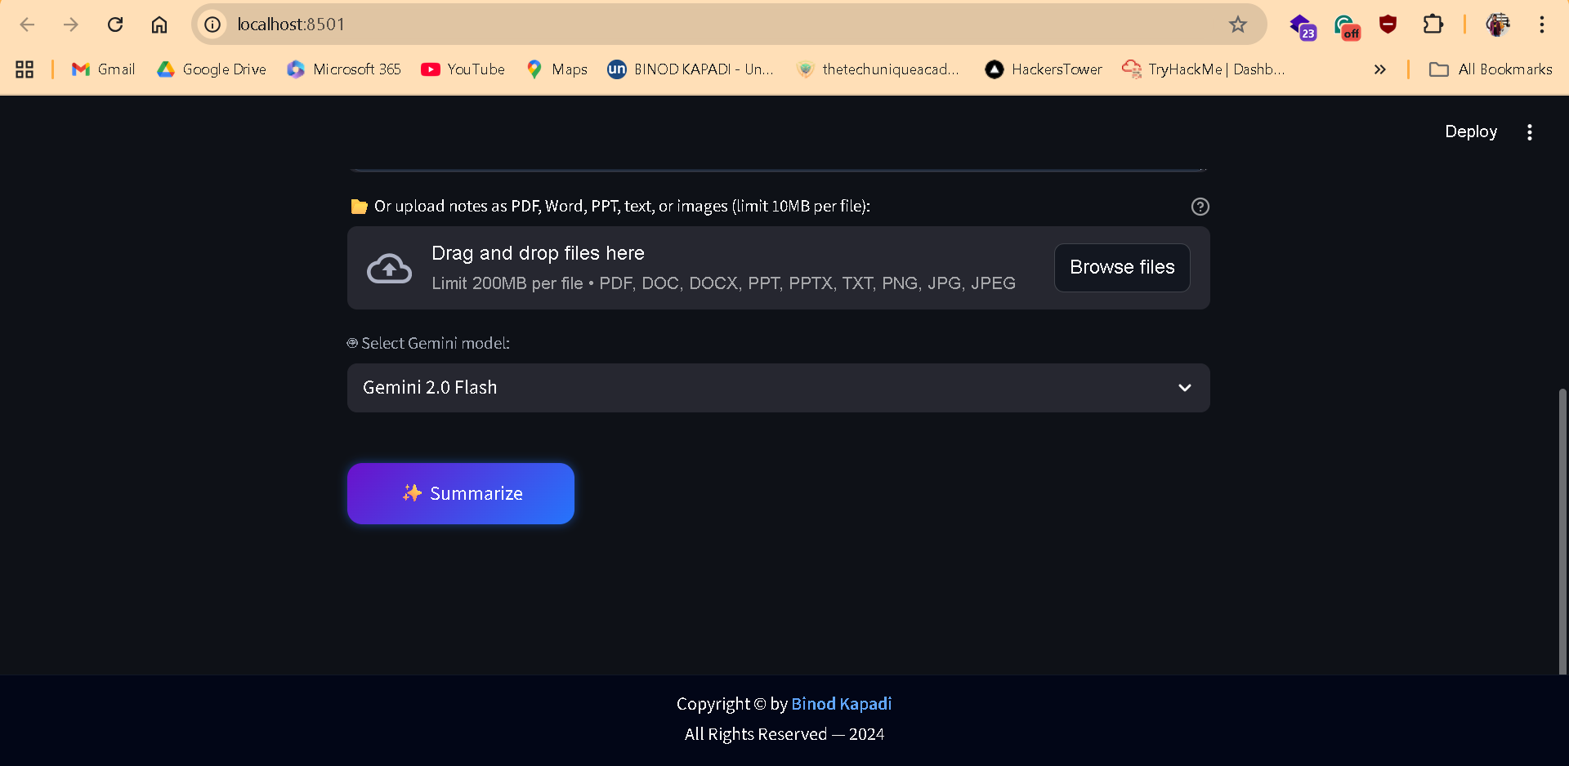The image size is (1569, 766).
Task: Open the Chrome three-dot menu
Action: [1543, 24]
